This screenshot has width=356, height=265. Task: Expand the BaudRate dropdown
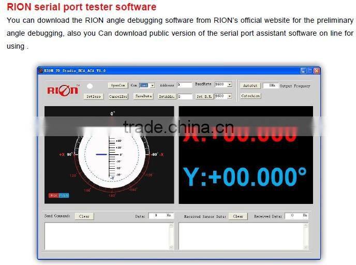(229, 85)
